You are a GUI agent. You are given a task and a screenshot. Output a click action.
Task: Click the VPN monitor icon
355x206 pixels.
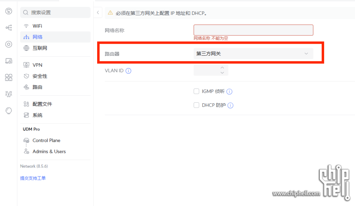click(x=26, y=65)
